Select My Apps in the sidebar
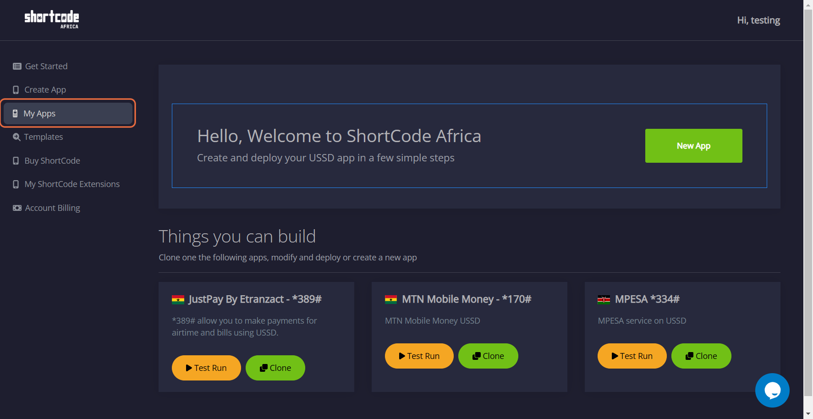The width and height of the screenshot is (813, 419). (x=68, y=114)
